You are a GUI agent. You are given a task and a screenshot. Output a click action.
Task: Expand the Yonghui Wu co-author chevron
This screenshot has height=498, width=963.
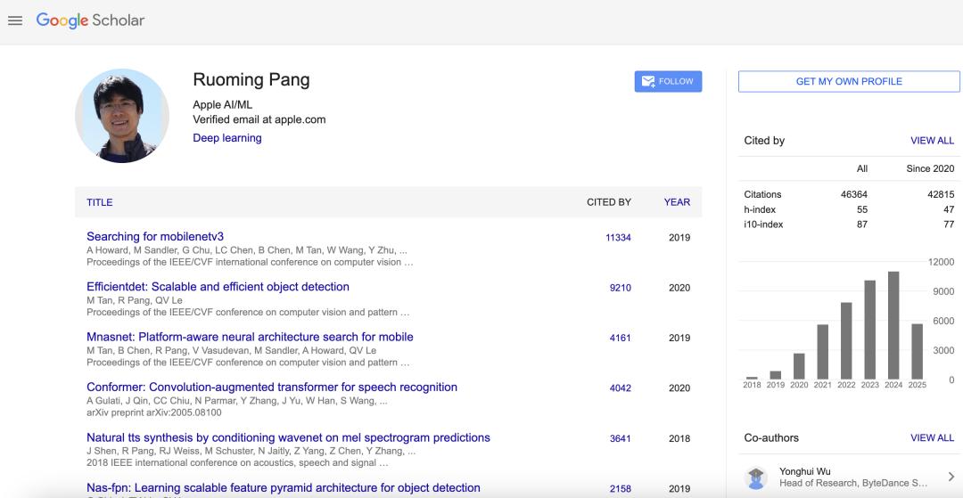(951, 477)
